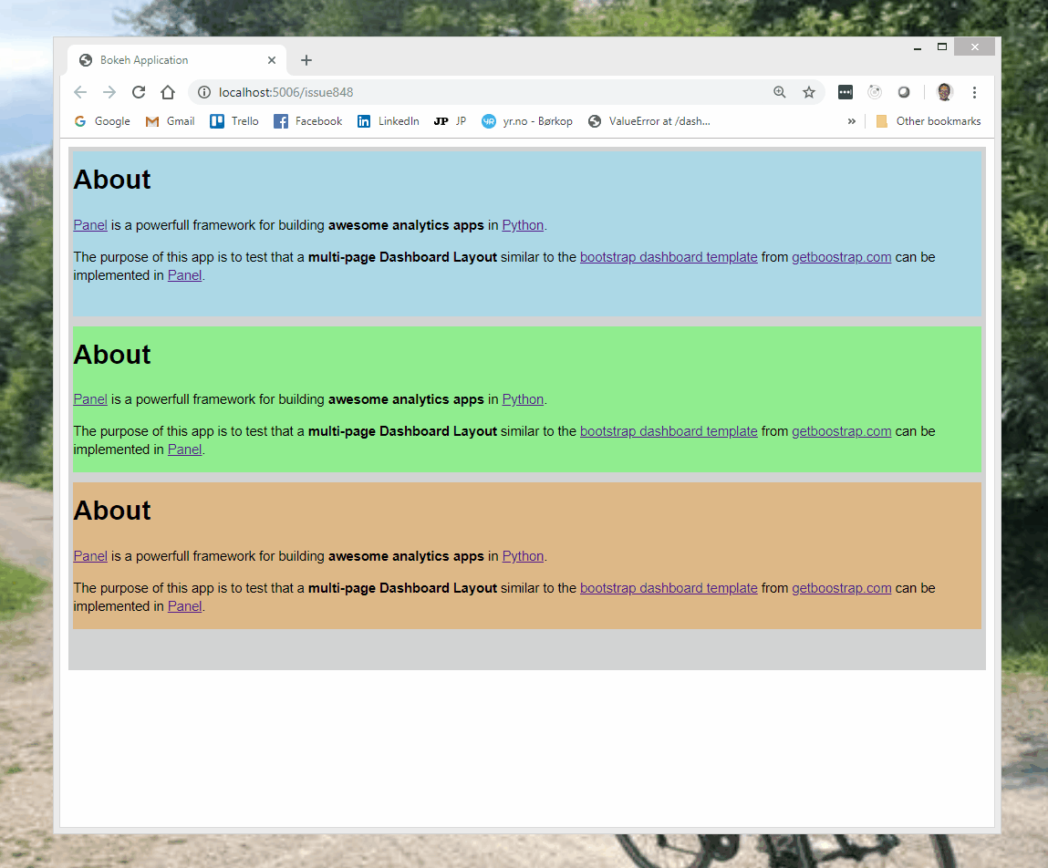
Task: Open getboostrap.com link in the tan section
Action: coord(842,588)
